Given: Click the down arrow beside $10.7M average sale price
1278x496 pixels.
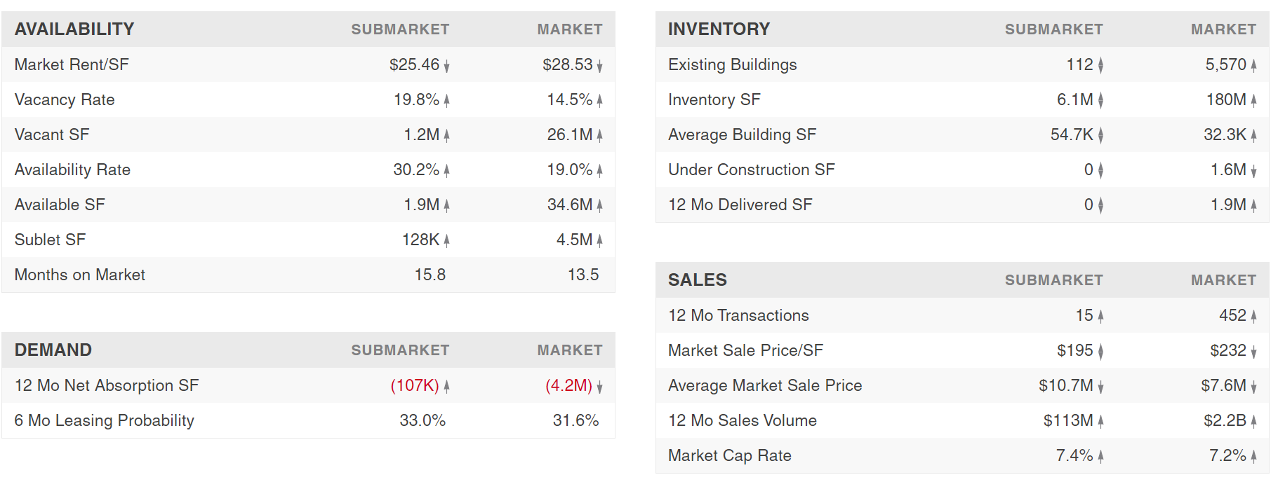Looking at the screenshot, I should pyautogui.click(x=1100, y=387).
